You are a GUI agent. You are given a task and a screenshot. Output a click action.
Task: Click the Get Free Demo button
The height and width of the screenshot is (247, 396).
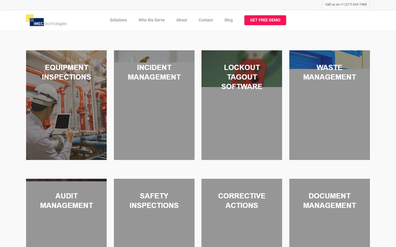pyautogui.click(x=265, y=20)
